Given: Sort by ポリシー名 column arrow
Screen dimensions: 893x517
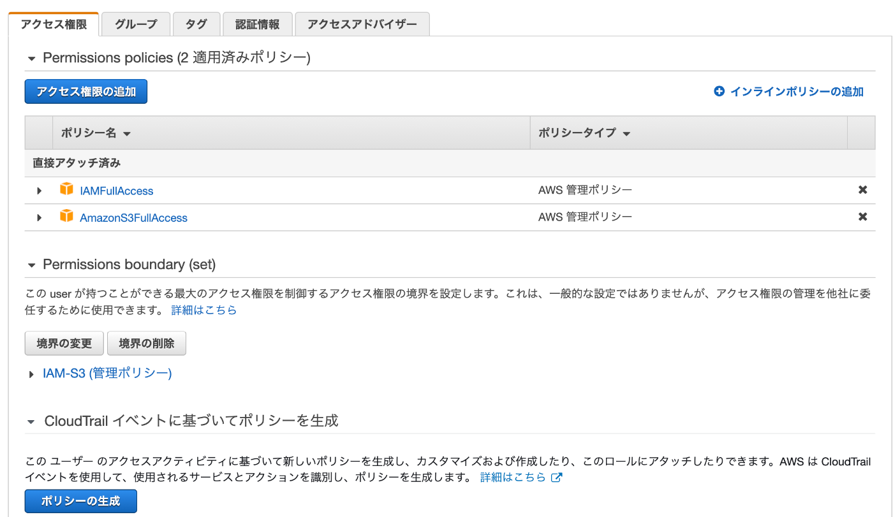Looking at the screenshot, I should pos(126,134).
